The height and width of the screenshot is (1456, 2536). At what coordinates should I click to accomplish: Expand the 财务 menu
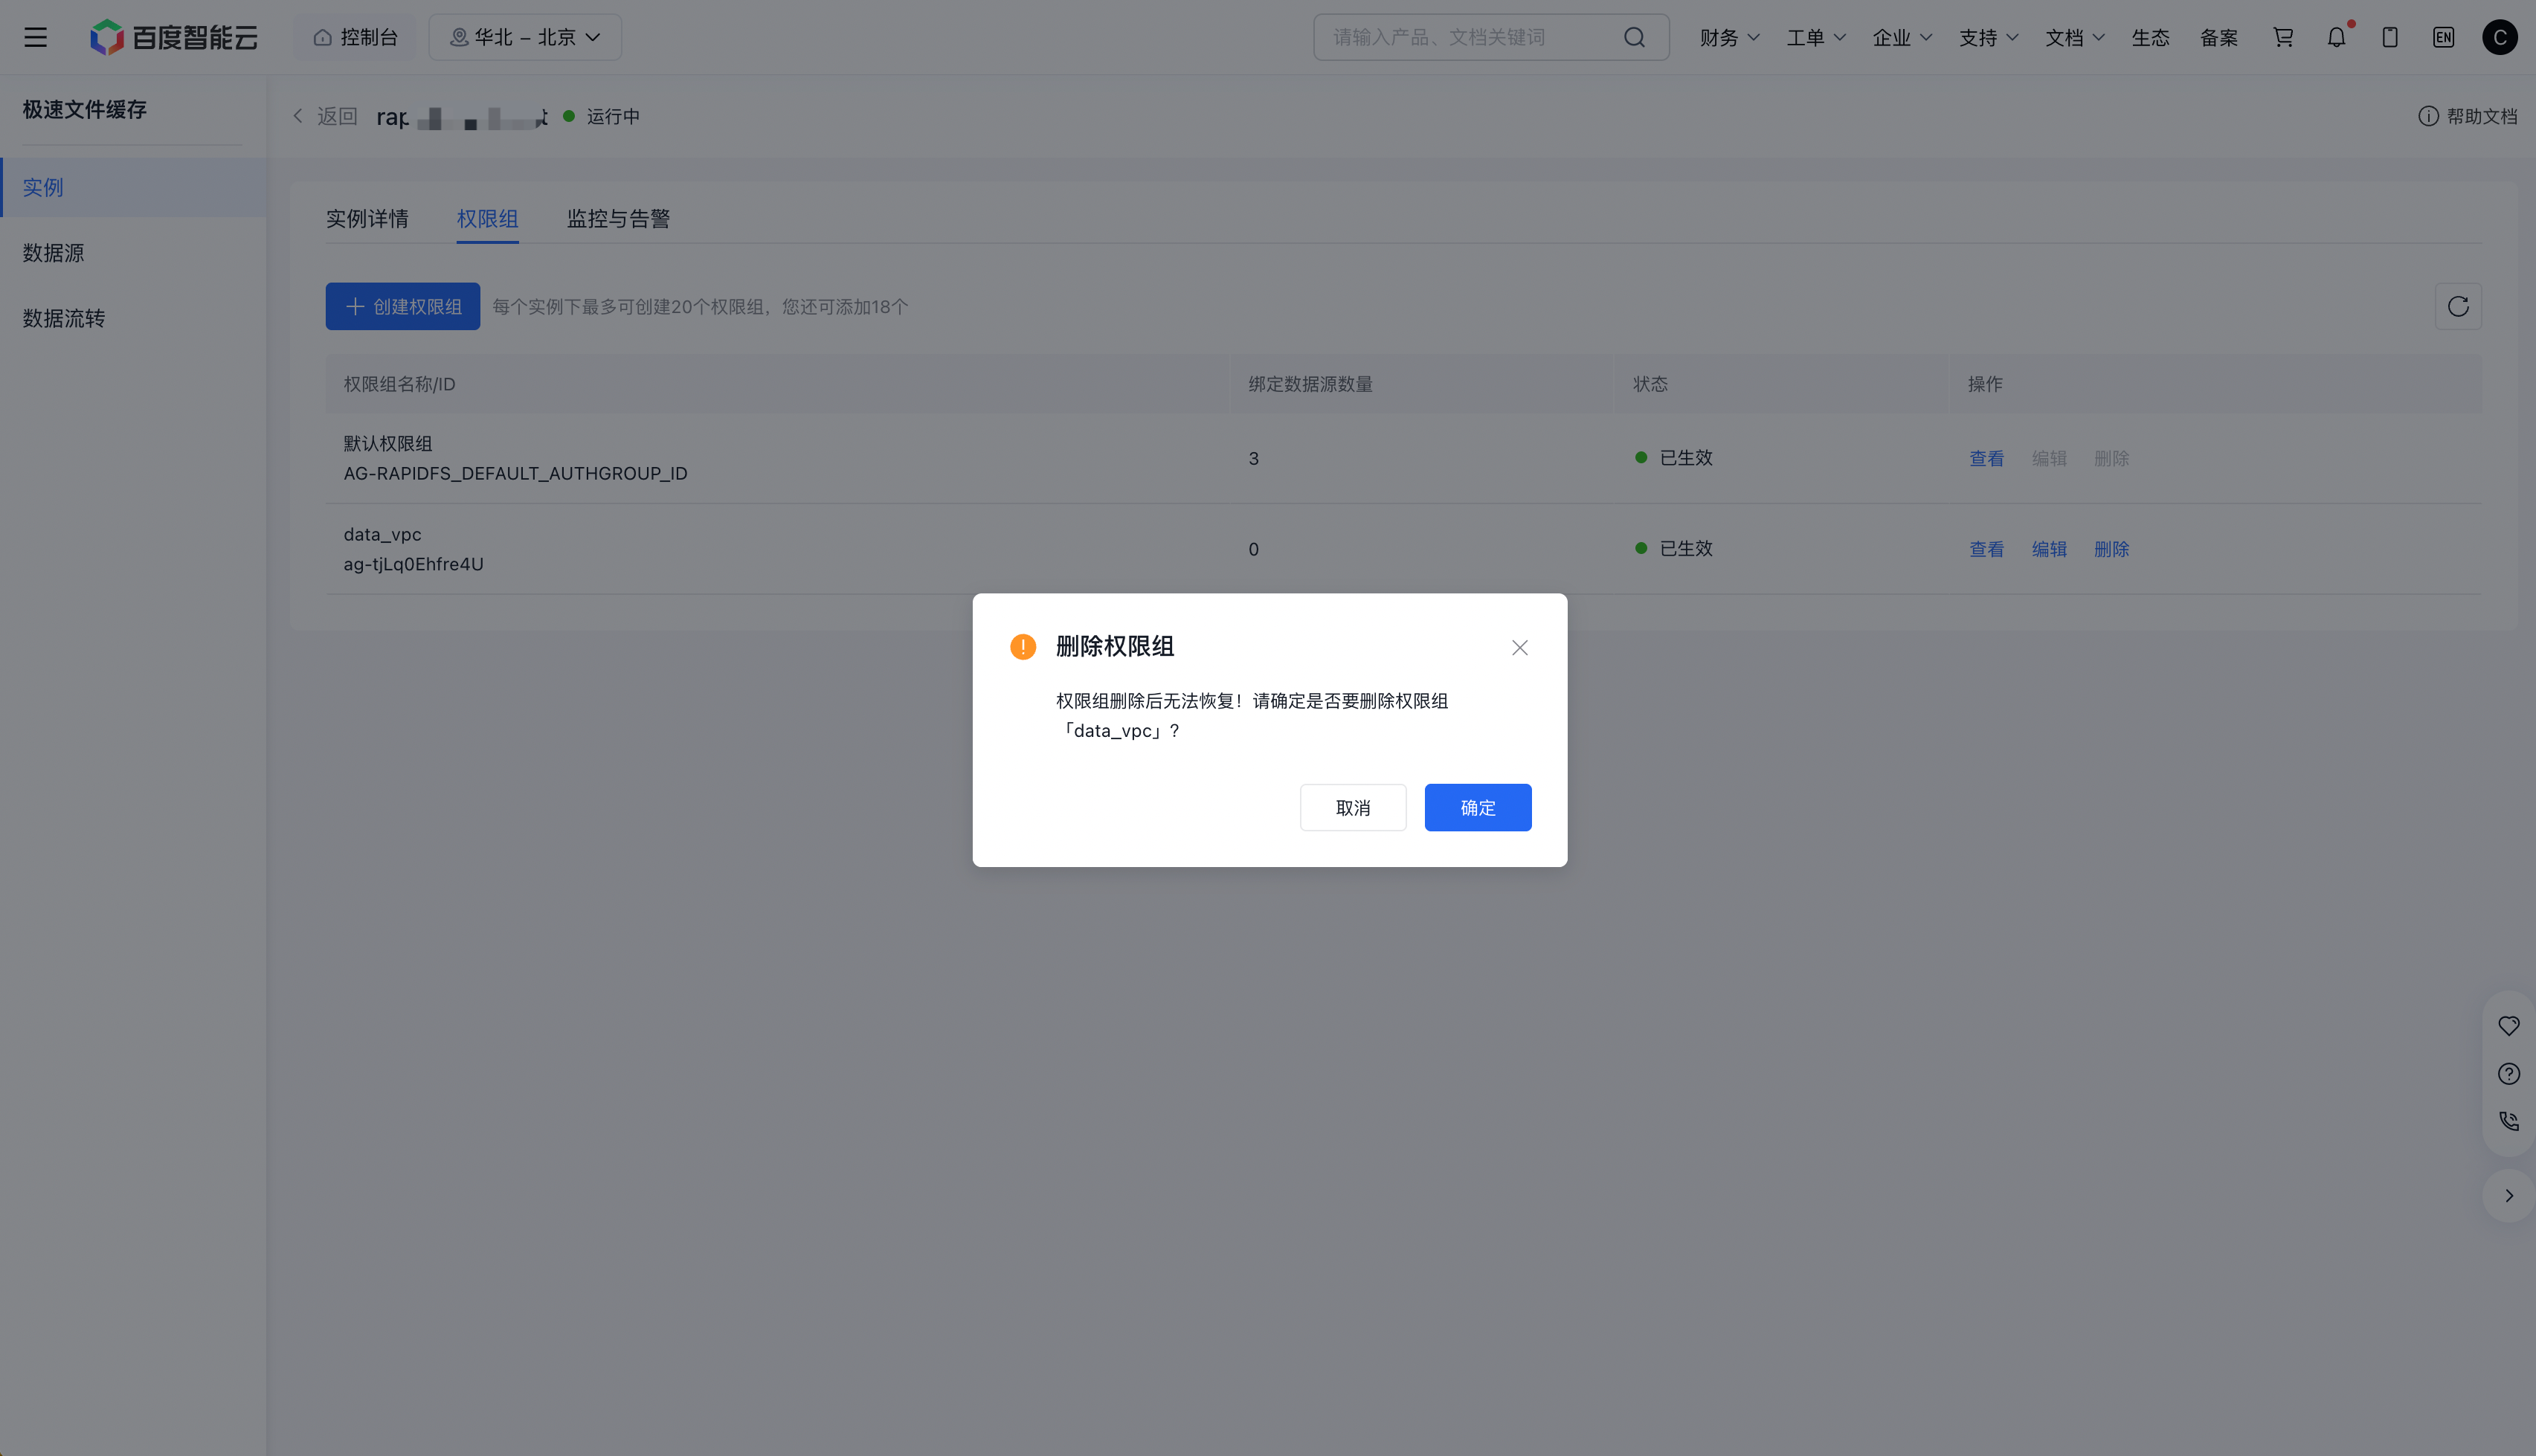[1729, 38]
